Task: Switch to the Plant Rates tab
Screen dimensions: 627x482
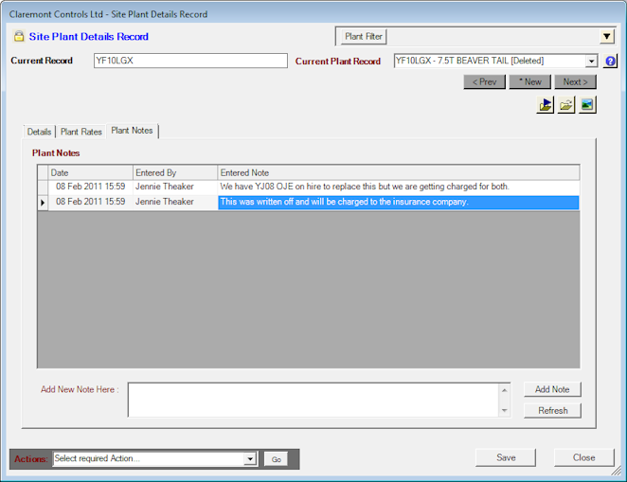Action: [81, 132]
